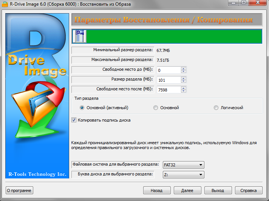This screenshot has height=201, width=269.
Task: Click the Далее button
Action: 187,190
